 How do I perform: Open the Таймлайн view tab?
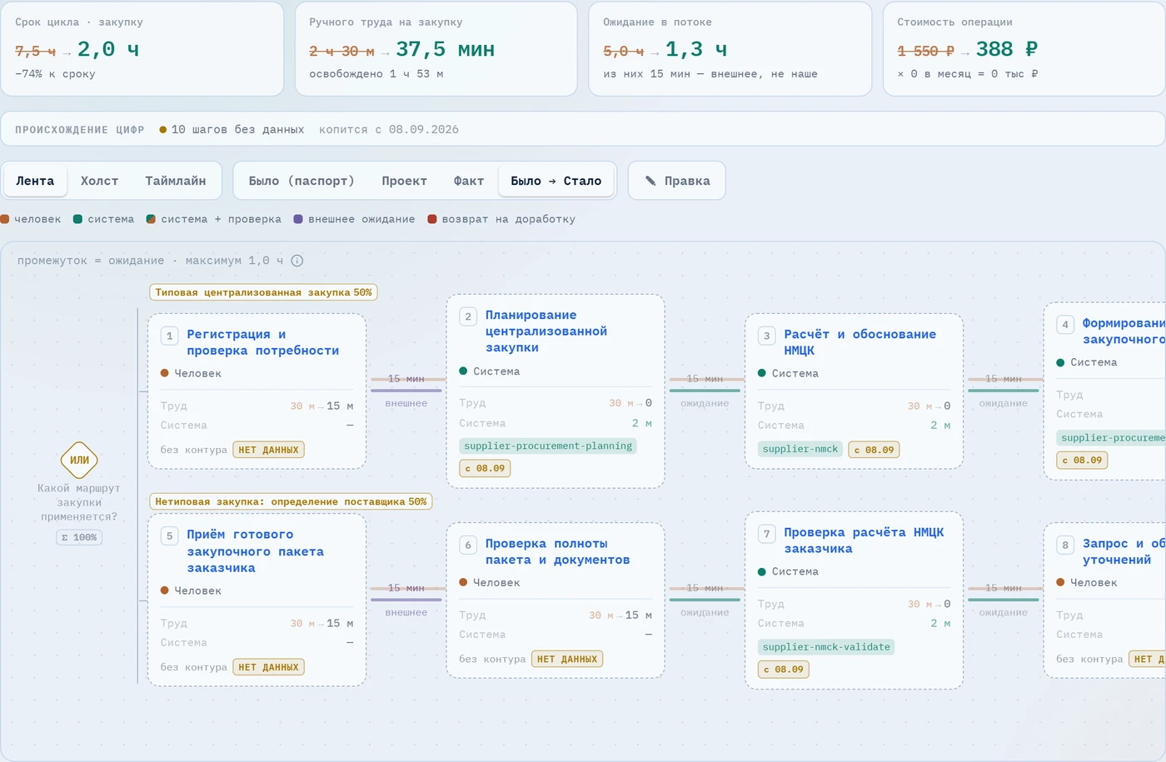(175, 181)
